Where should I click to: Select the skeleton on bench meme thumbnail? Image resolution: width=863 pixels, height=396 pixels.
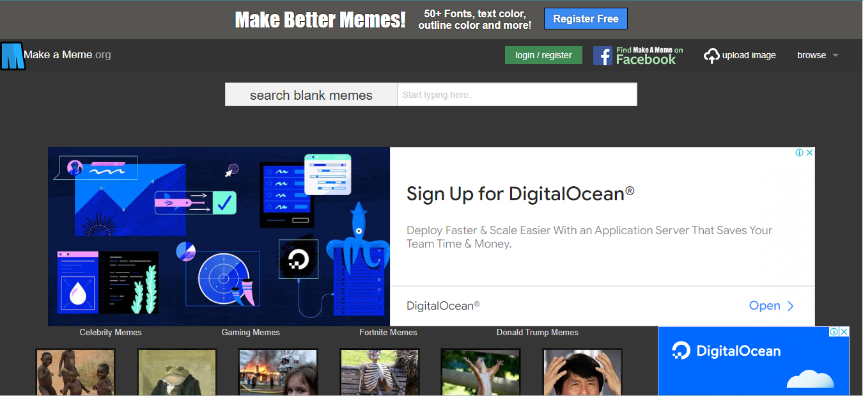pyautogui.click(x=380, y=372)
